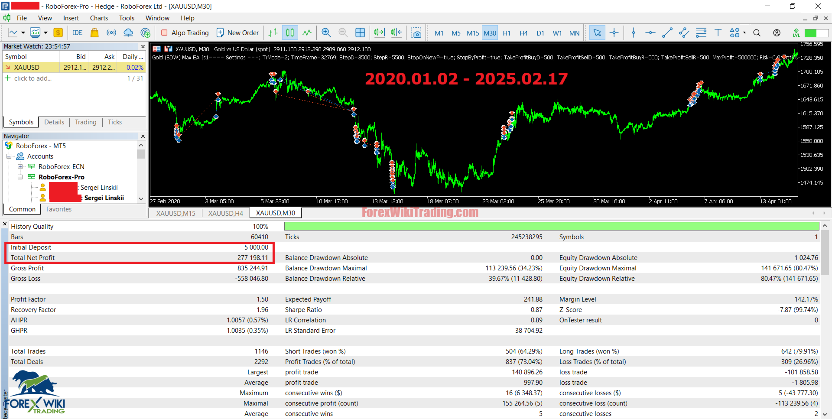The width and height of the screenshot is (832, 419).
Task: Open the MetaEditor IDE
Action: pos(77,33)
